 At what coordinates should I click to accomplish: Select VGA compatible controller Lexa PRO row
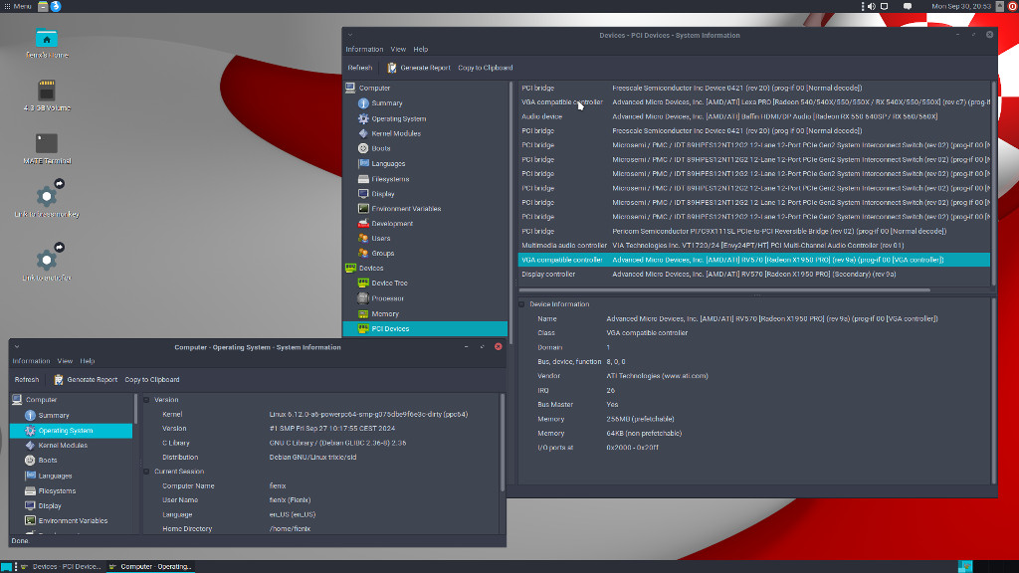(x=754, y=102)
